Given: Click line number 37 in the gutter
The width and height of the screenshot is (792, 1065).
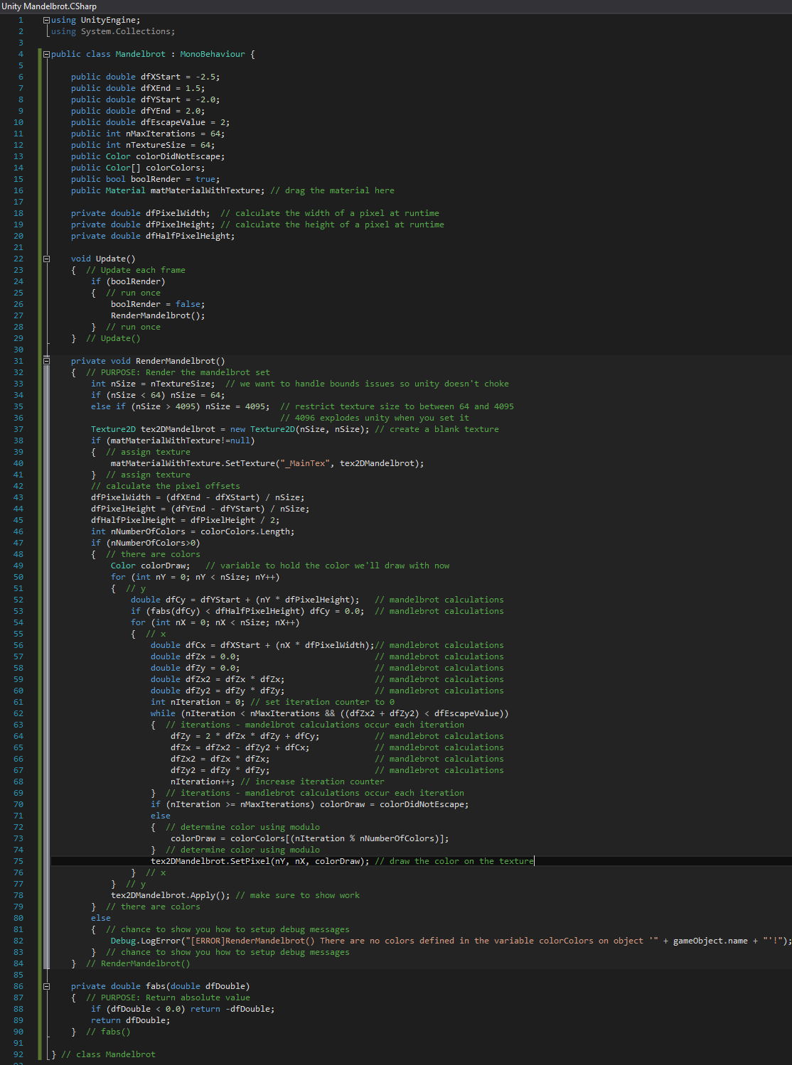Looking at the screenshot, I should (x=18, y=429).
